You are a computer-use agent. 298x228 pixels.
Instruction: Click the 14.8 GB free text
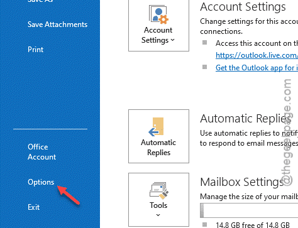pyautogui.click(x=253, y=225)
